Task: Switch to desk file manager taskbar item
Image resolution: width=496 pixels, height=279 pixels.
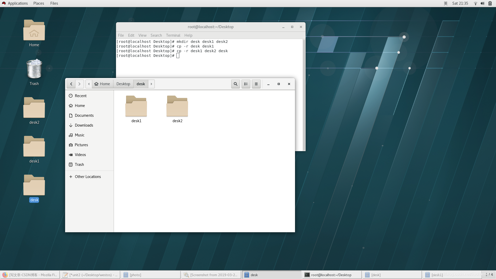Action: coord(272,275)
